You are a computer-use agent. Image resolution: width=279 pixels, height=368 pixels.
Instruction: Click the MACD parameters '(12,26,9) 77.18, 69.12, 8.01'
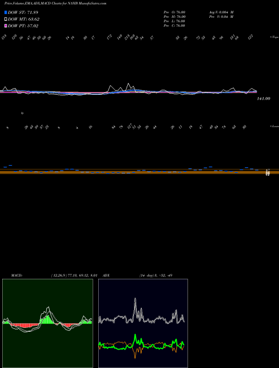pyautogui.click(x=74, y=275)
